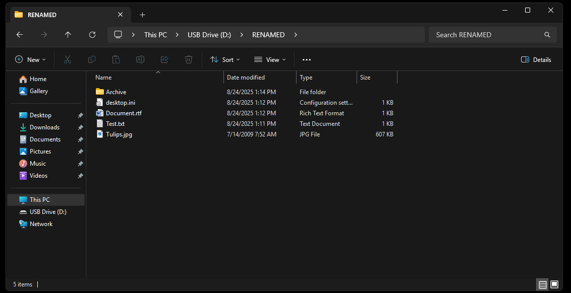Sort by Date modified column header
This screenshot has width=571, height=293.
pyautogui.click(x=246, y=78)
